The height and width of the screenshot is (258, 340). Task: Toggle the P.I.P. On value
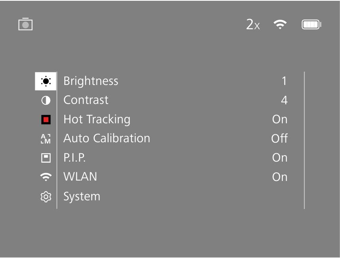[x=280, y=158]
